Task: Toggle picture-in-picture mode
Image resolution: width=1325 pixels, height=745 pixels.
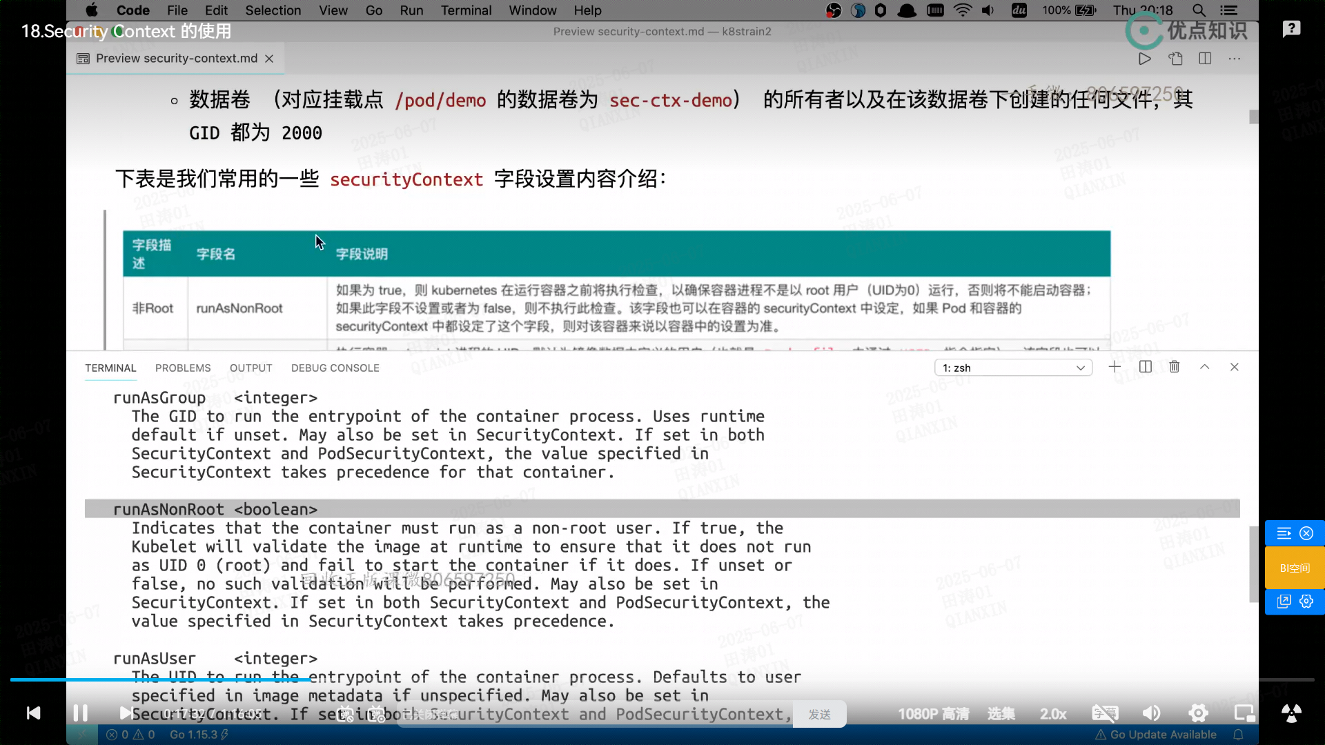Action: point(1244,713)
